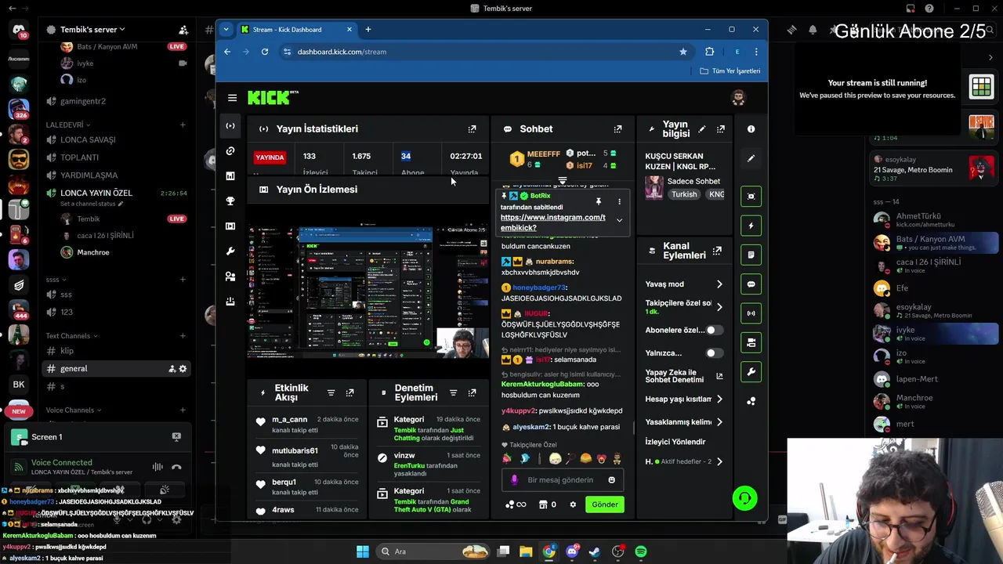Collapse Text Channels category in Discord

[71, 336]
